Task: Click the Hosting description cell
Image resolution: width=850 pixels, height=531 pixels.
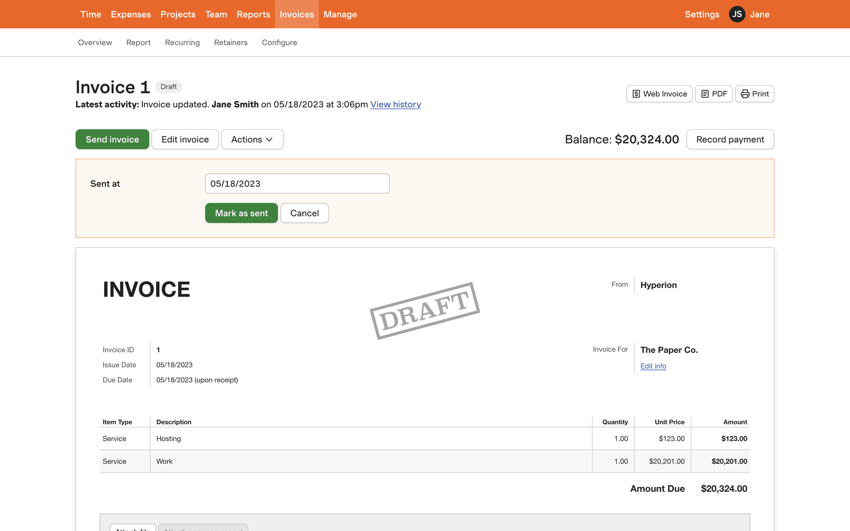Action: [x=371, y=439]
